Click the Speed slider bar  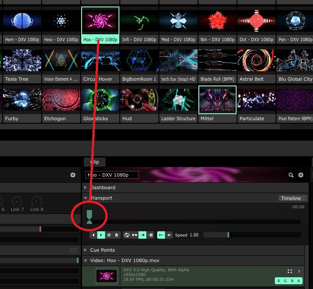(x=252, y=235)
